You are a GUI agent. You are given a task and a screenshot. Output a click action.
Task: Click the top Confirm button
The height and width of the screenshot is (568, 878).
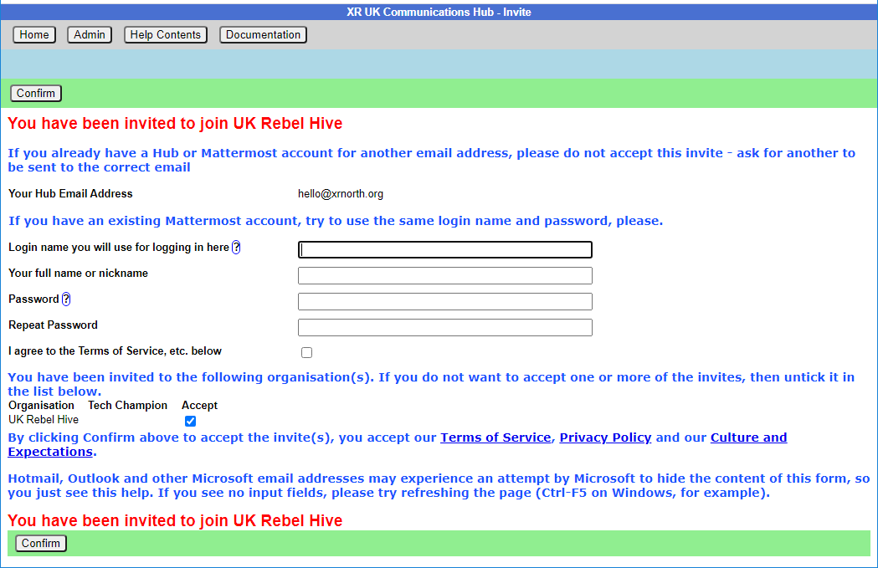36,94
